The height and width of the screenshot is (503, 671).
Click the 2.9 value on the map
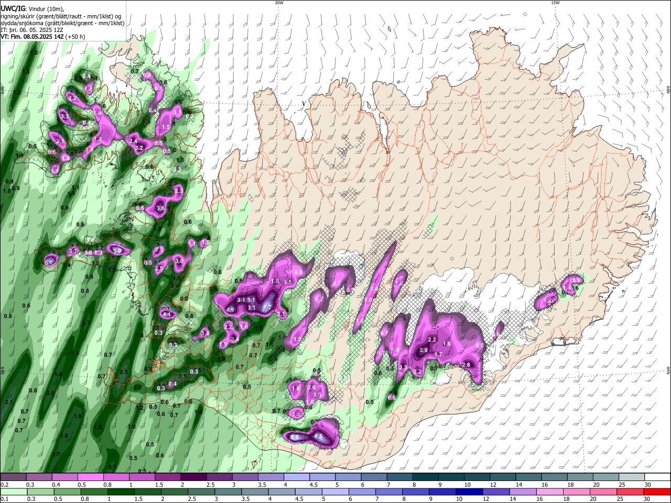tap(424, 350)
